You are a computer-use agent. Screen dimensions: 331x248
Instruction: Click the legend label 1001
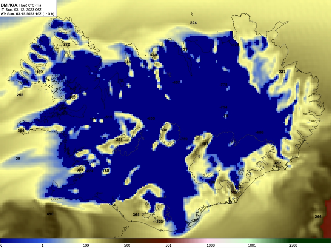[x=252, y=245]
